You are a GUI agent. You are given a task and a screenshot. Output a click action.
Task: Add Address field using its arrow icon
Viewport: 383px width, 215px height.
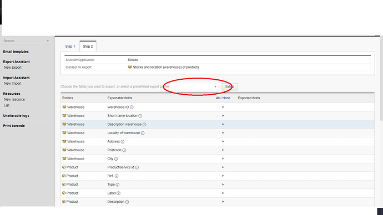coord(223,141)
